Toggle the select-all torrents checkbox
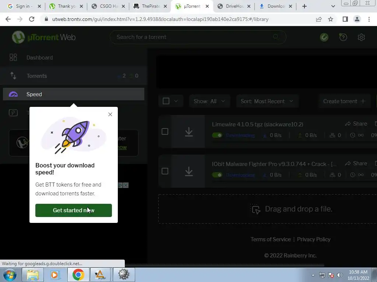The height and width of the screenshot is (282, 377). 166,101
